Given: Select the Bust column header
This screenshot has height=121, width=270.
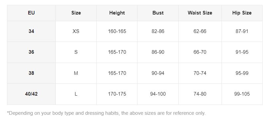Looking at the screenshot, I should [158, 13].
